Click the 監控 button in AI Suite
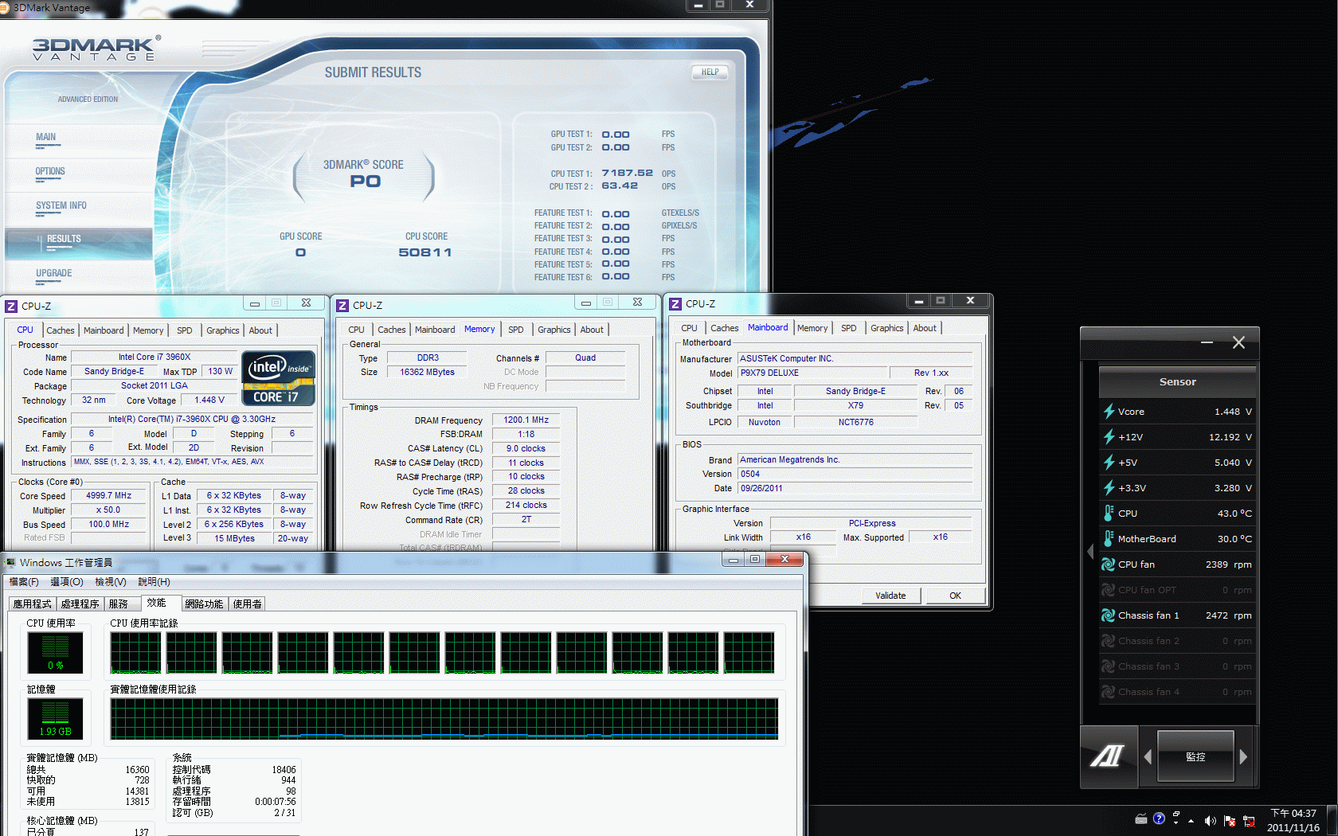Screen dimensions: 1338x836 tap(1195, 756)
